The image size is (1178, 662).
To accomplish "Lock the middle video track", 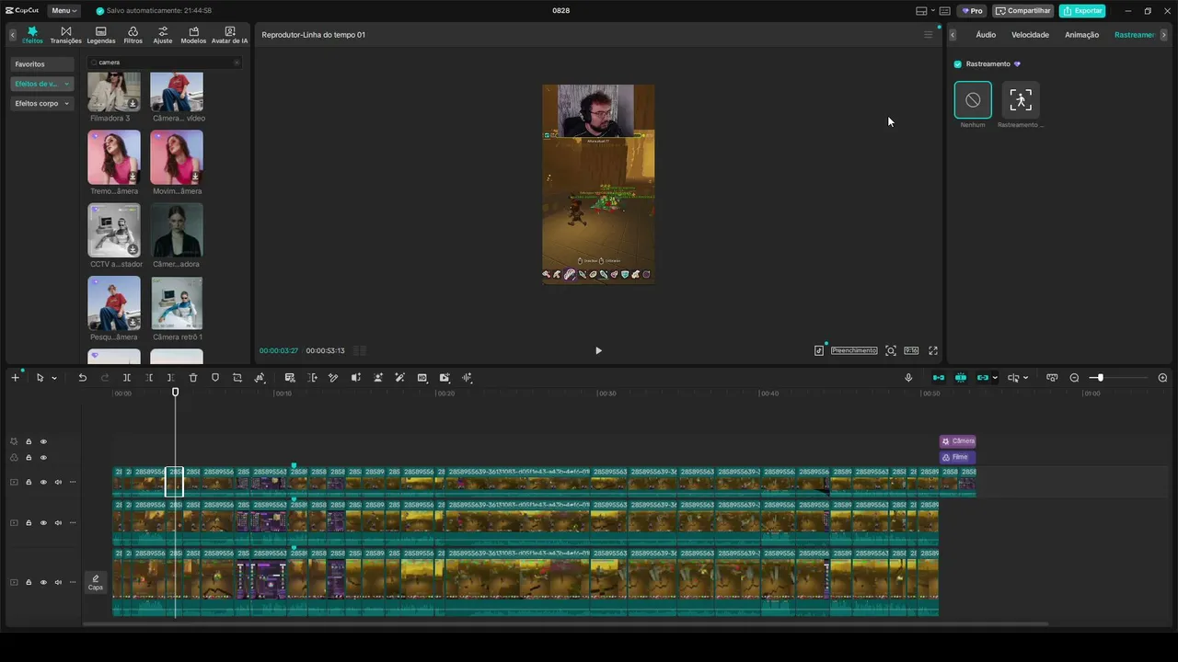I will [x=29, y=523].
